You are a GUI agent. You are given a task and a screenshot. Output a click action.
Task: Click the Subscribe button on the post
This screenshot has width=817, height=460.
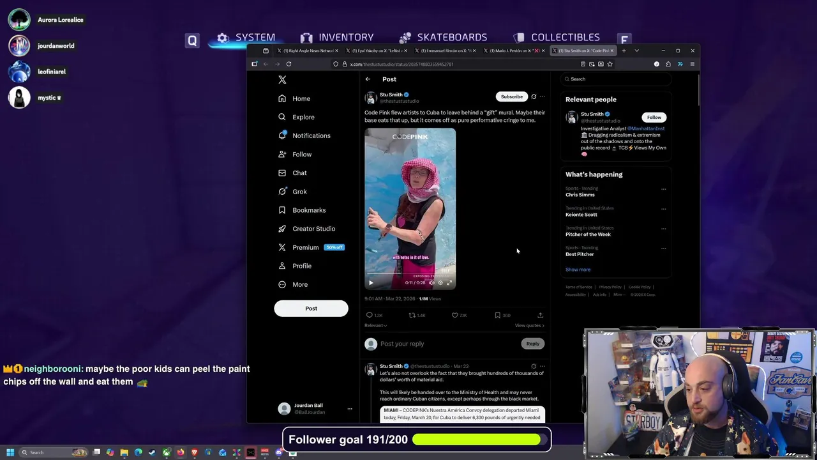(x=511, y=96)
